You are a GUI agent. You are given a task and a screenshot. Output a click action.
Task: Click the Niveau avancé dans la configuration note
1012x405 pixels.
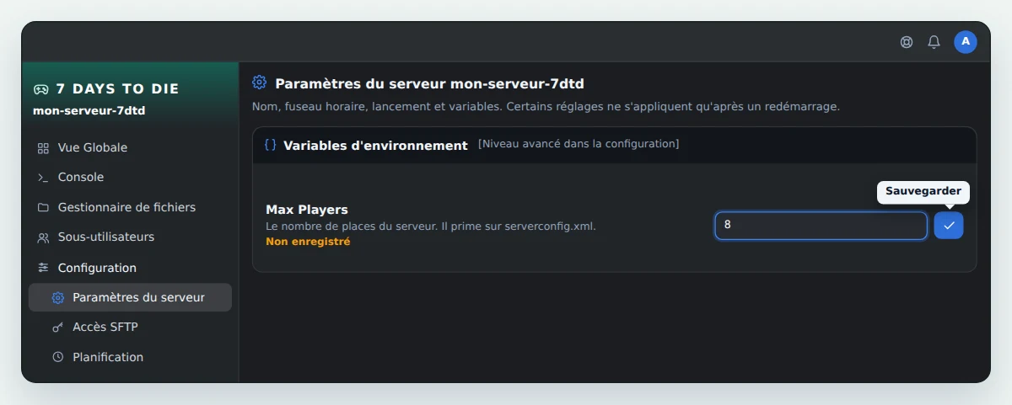pos(579,144)
